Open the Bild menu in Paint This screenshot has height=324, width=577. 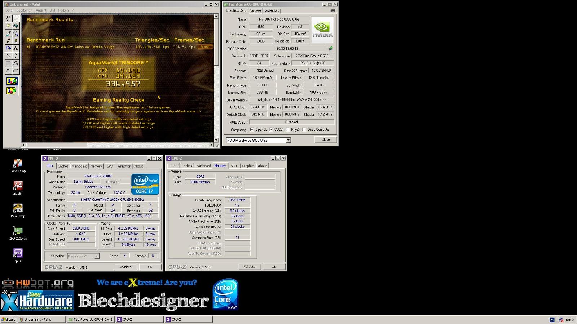[x=52, y=10]
